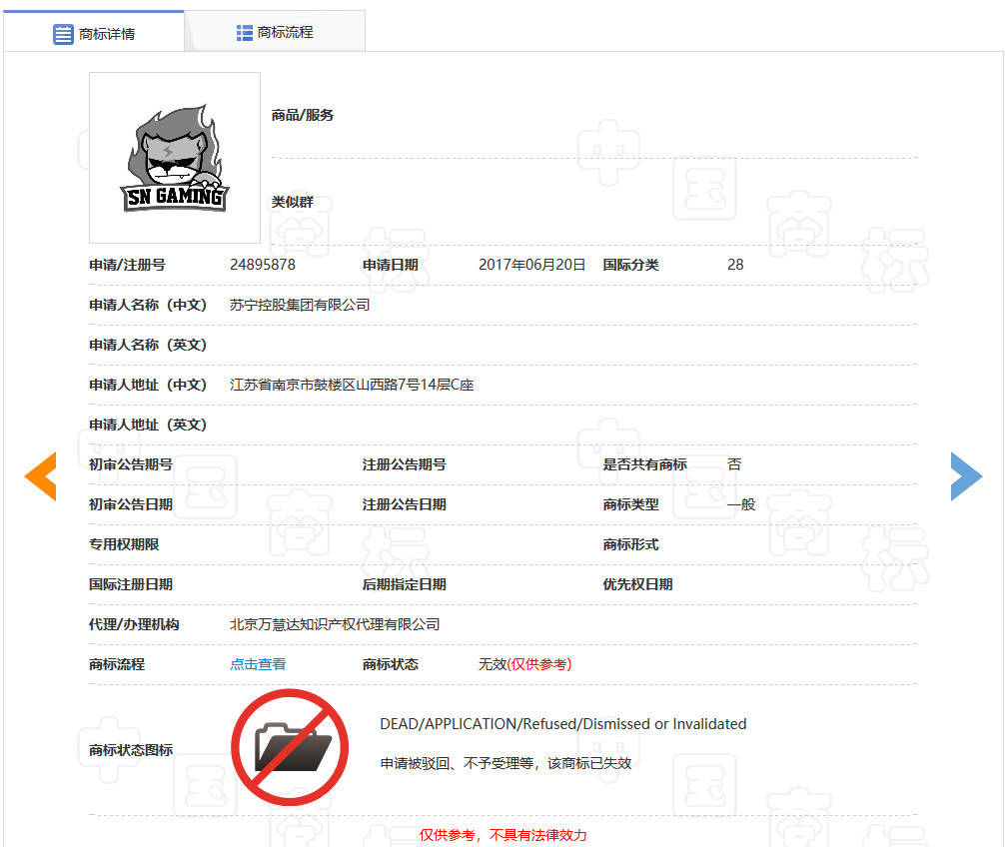Click the application date 2017年06月20日
This screenshot has width=1005, height=847.
click(530, 265)
